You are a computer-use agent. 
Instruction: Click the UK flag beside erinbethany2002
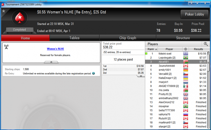pyautogui.click(x=186, y=98)
